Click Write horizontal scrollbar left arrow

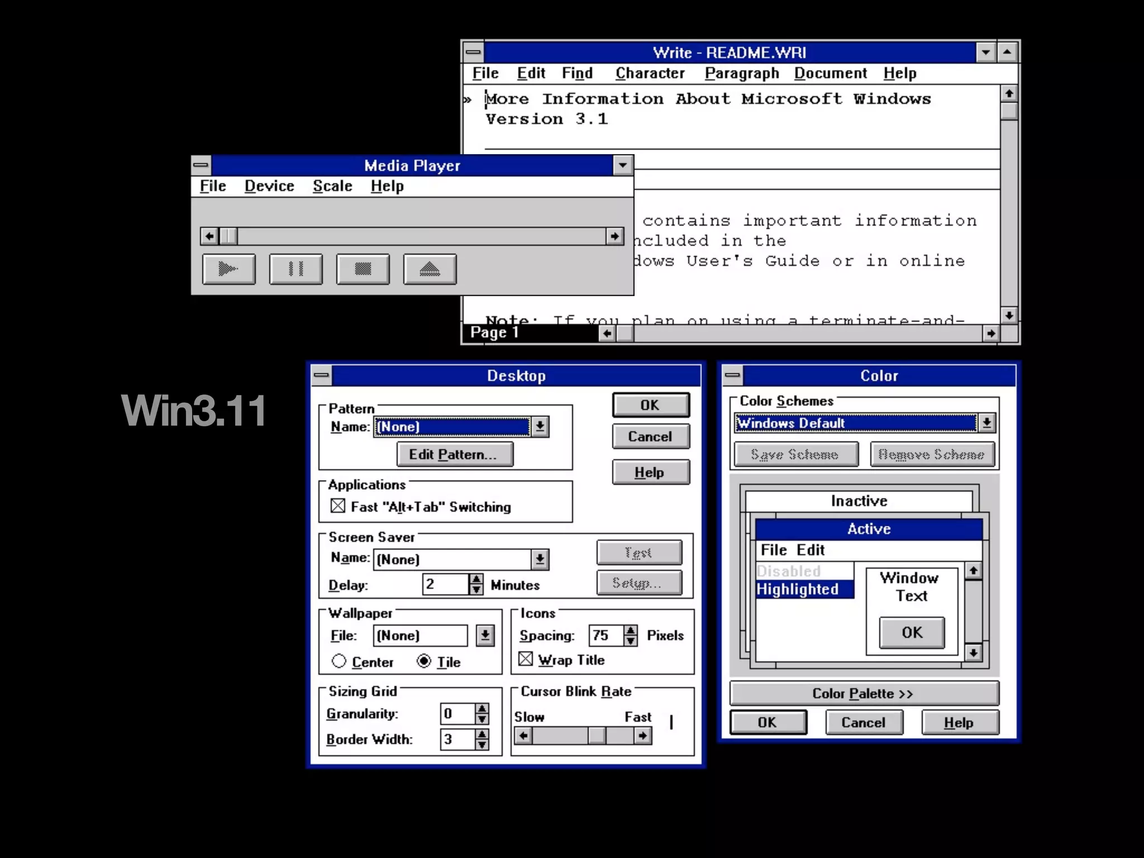pos(607,333)
